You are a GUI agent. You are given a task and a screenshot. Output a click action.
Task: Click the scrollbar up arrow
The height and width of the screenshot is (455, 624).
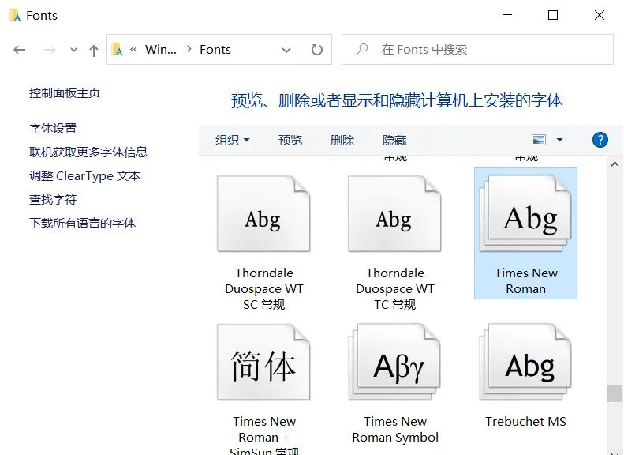pos(615,164)
